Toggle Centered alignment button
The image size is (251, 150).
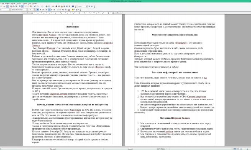[49, 10]
